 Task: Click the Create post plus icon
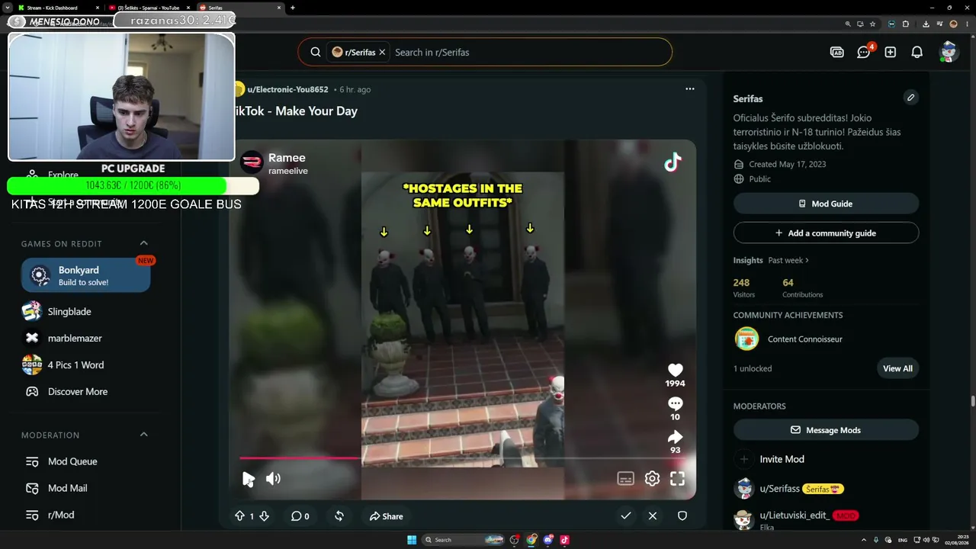coord(891,52)
